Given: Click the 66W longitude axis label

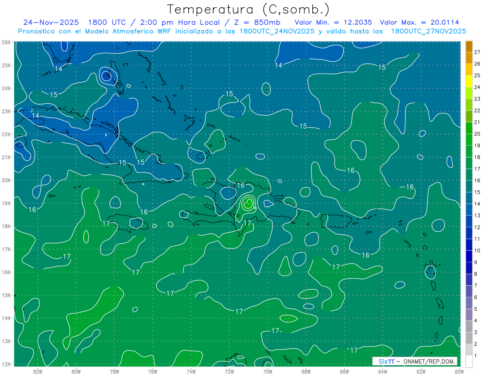Looking at the screenshot, I should [344, 371].
